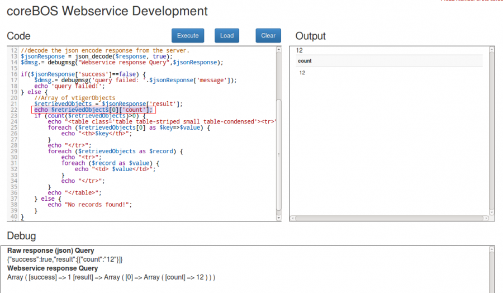This screenshot has width=503, height=293.
Task: Click the json_decode line in the code editor
Action: pos(92,56)
